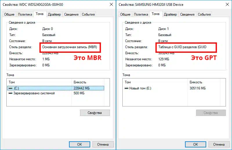Click Емкость column header in SAMSUNG window
Screen dimensions: 232x150
pos(204,82)
